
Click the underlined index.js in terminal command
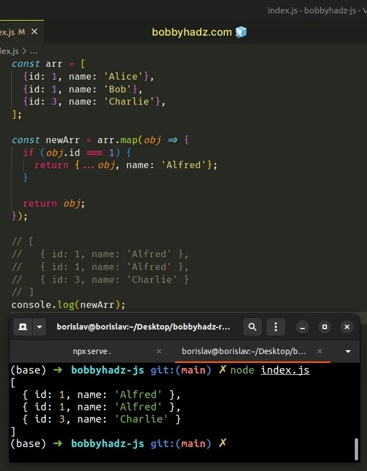coord(285,370)
